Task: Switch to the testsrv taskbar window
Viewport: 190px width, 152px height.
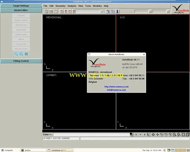Action: [33, 150]
